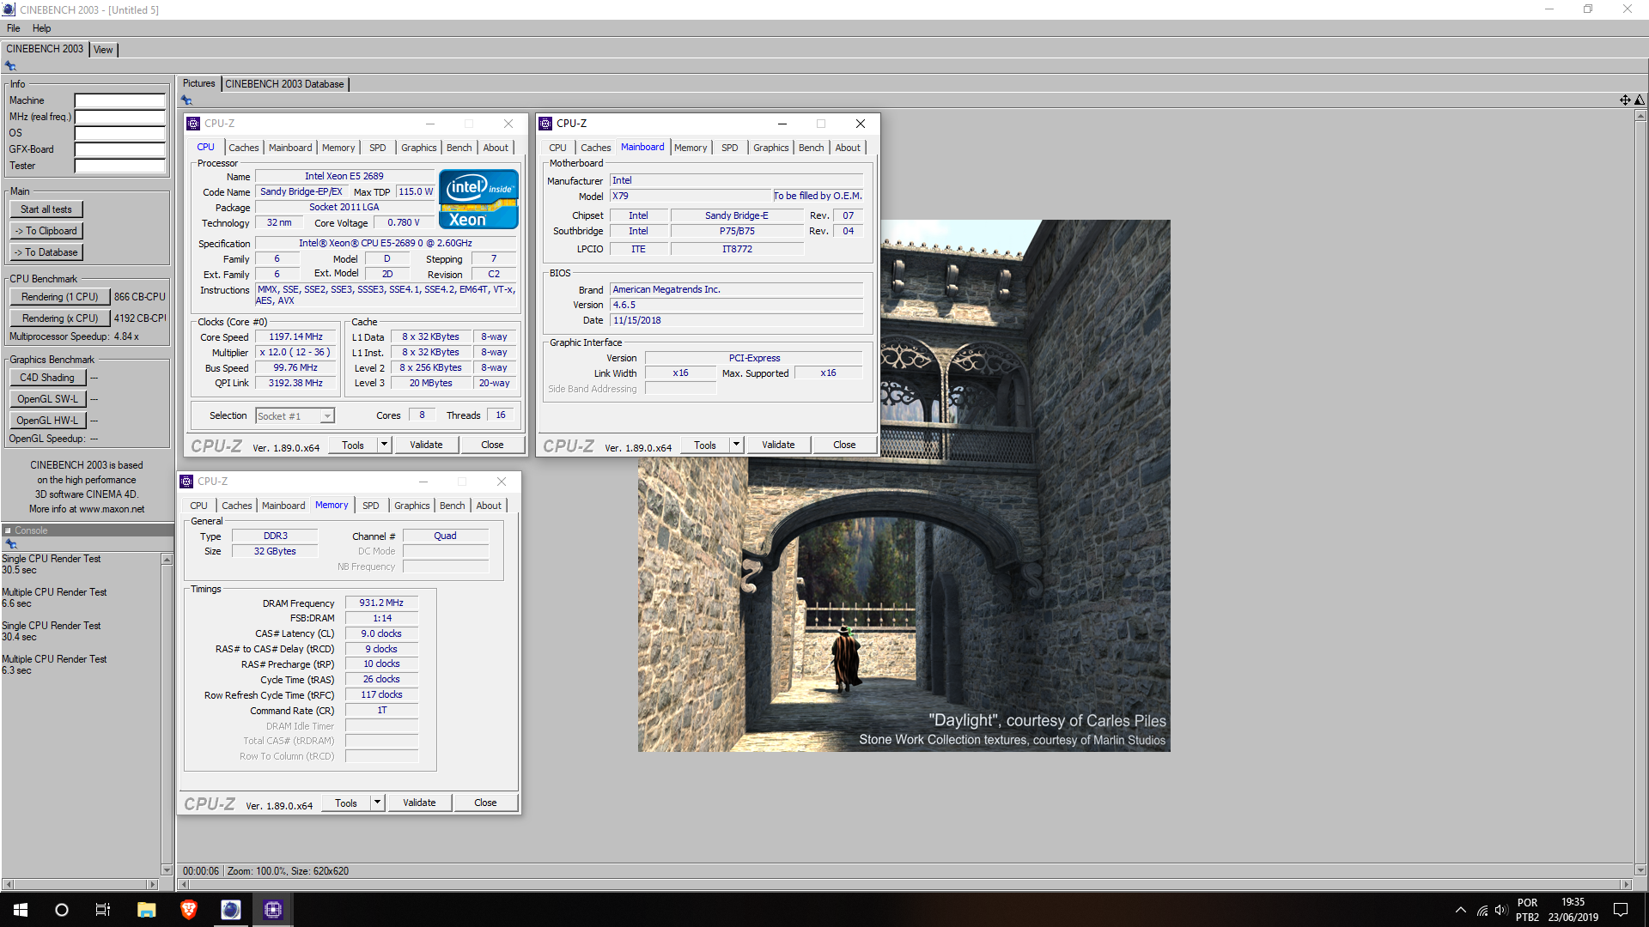
Task: Click the triangle zoom icon in the picture viewer
Action: tap(1639, 100)
